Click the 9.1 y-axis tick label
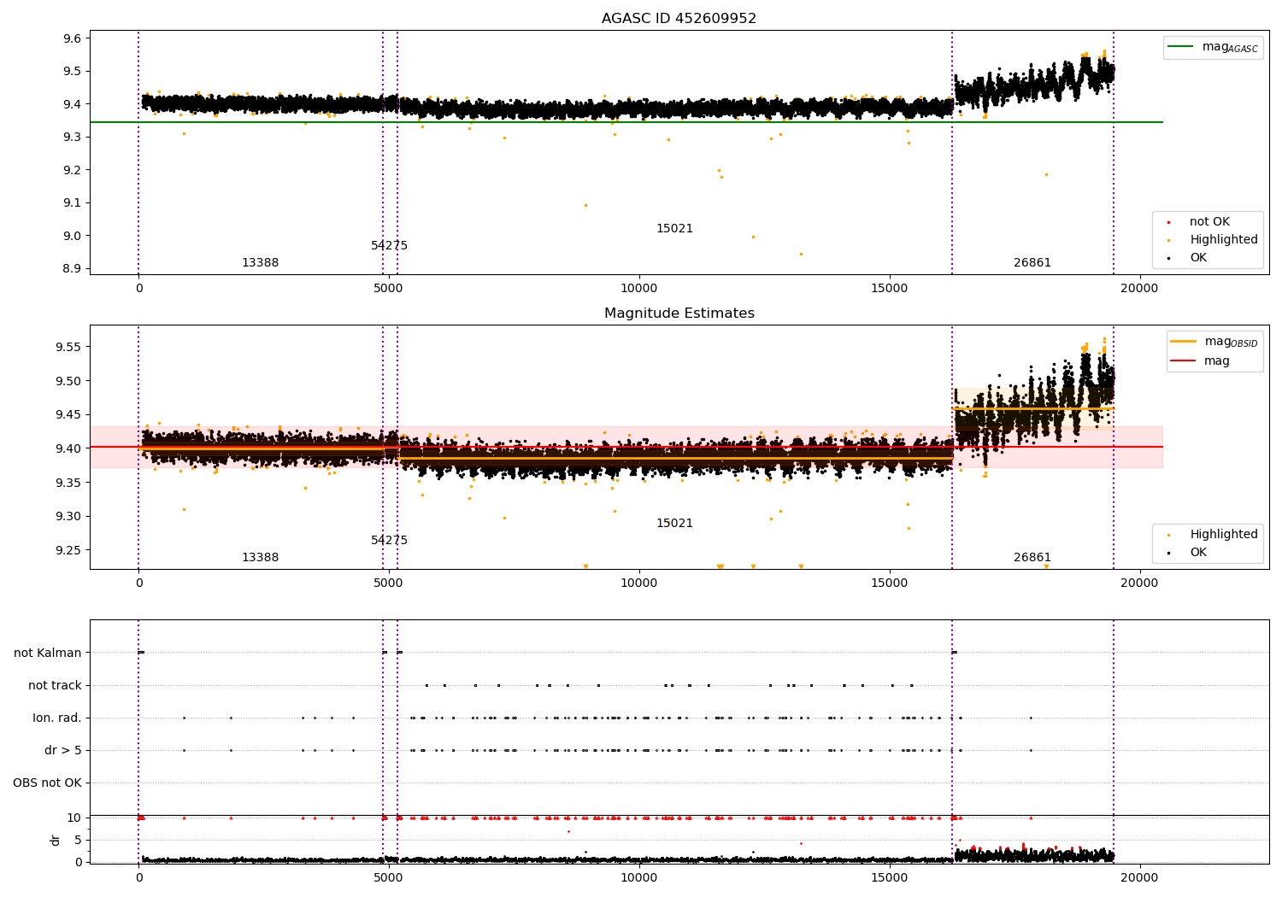Image resolution: width=1282 pixels, height=897 pixels. point(72,203)
